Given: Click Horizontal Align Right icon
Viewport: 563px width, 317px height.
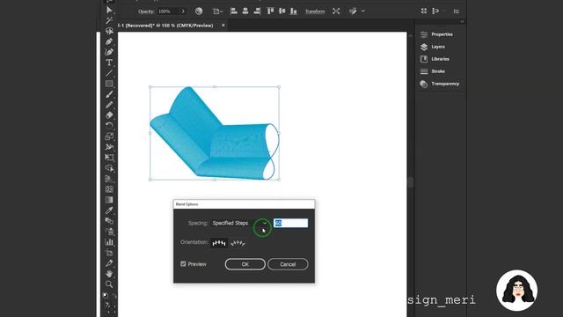Looking at the screenshot, I should 257,11.
